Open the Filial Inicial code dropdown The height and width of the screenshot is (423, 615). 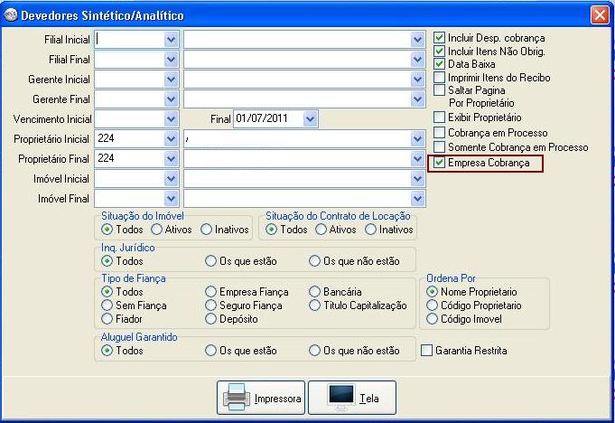[x=171, y=39]
